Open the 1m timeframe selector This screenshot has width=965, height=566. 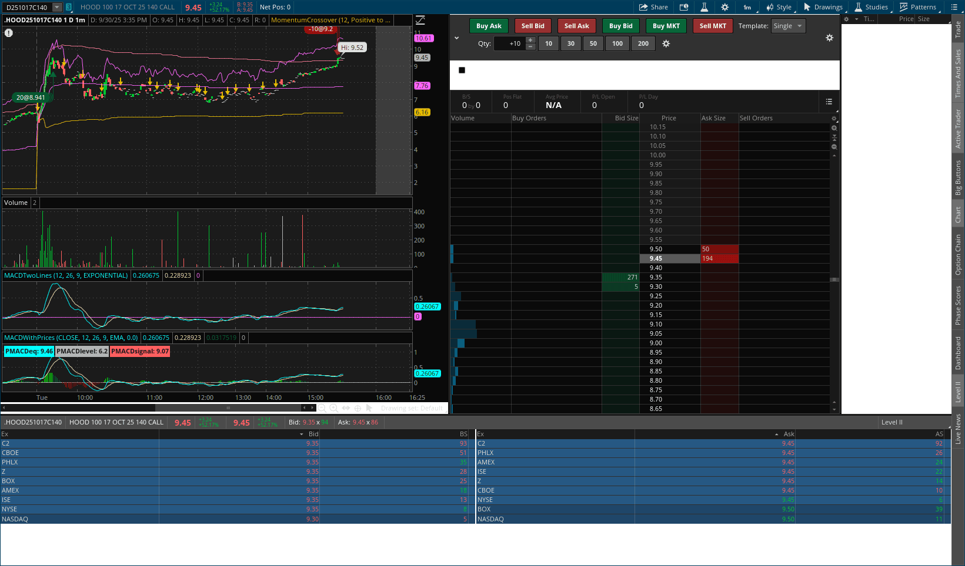[x=747, y=7]
